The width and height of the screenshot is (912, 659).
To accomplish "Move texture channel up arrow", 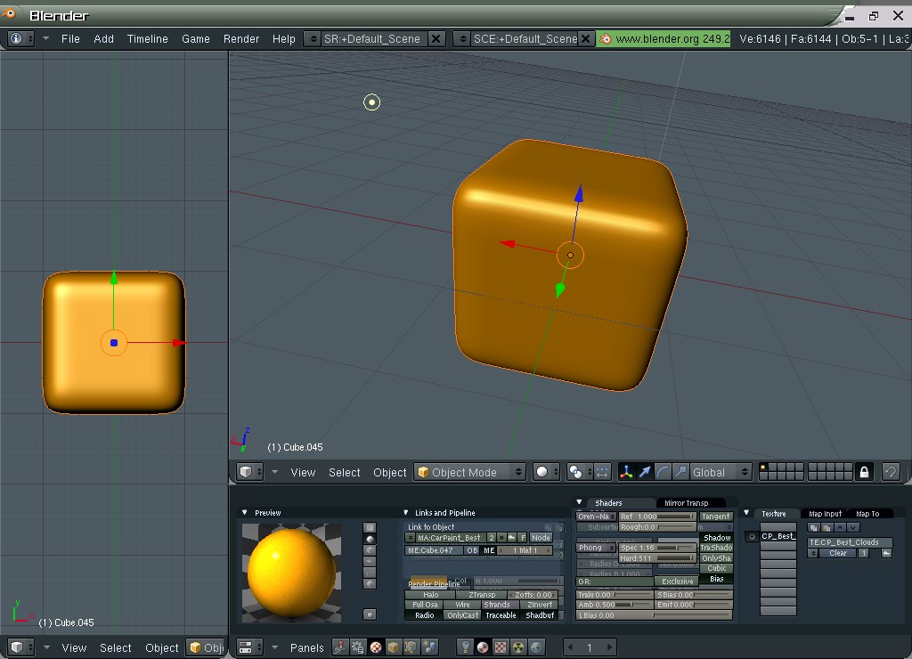I will pos(840,527).
